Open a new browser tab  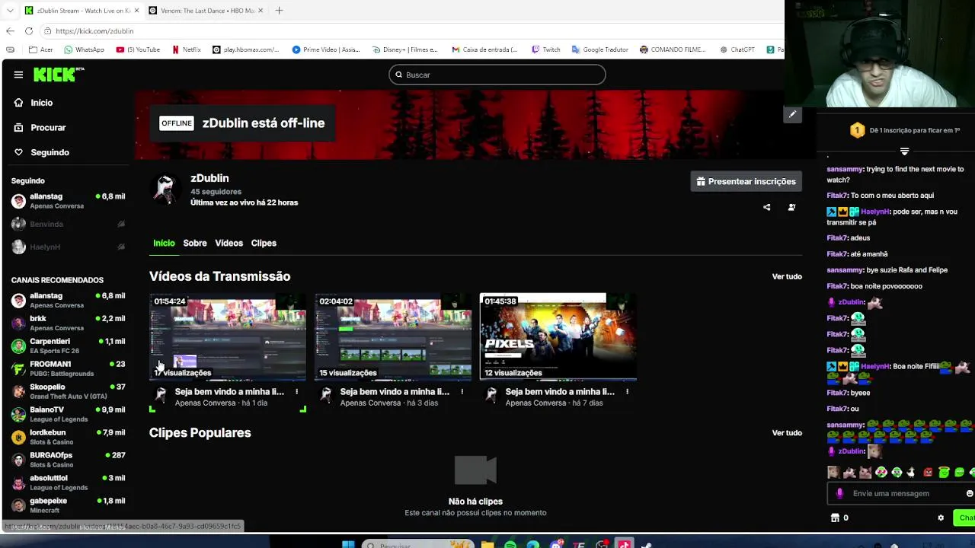coord(279,11)
